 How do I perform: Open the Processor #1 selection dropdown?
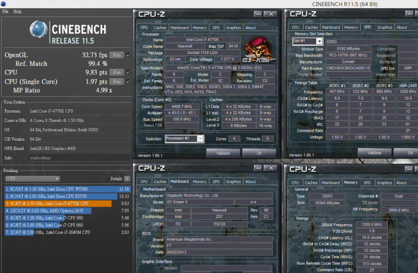(x=184, y=138)
